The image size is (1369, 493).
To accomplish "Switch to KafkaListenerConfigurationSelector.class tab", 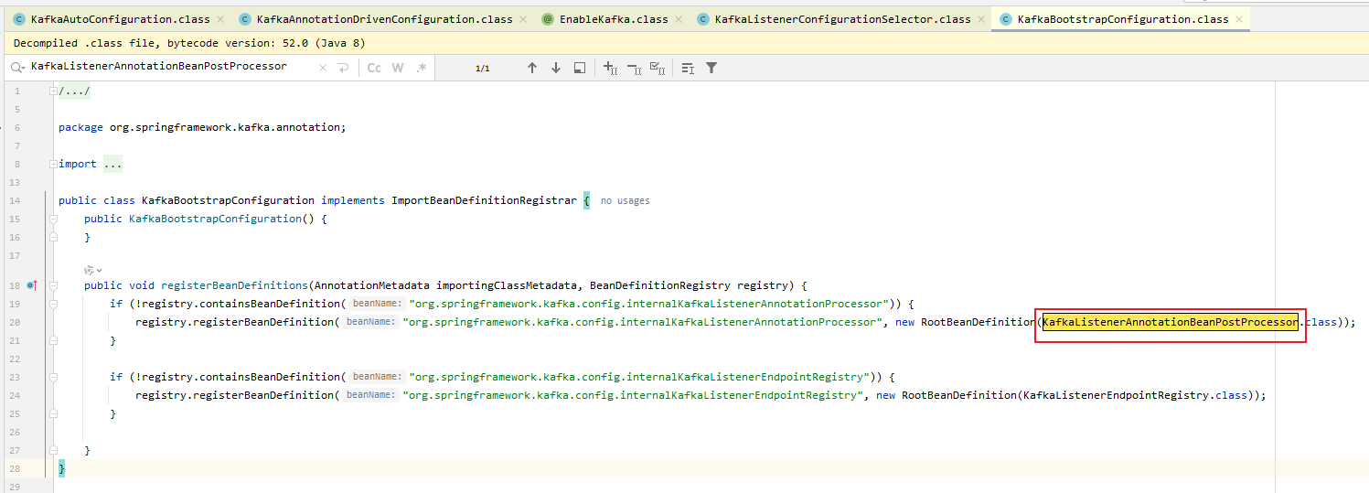I will point(842,19).
